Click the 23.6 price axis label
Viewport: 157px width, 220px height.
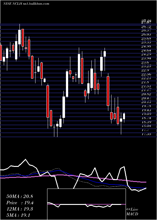click(145, 62)
